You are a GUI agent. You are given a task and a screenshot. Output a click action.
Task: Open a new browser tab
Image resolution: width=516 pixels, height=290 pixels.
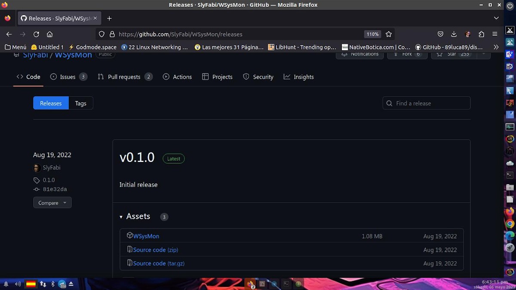coord(109,18)
